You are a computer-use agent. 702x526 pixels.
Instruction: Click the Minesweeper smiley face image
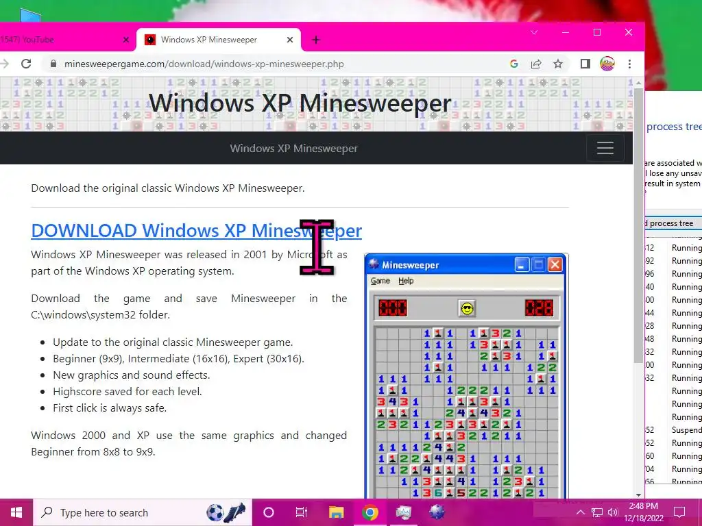pyautogui.click(x=467, y=309)
